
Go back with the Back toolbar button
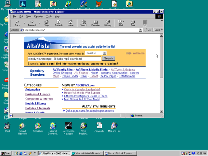pos(17,23)
